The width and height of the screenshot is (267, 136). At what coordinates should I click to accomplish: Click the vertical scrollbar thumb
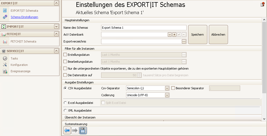pos(264,57)
